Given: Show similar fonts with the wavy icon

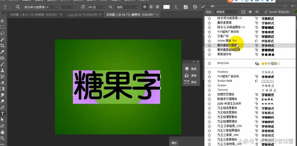Looking at the screenshot, I should (257, 12).
